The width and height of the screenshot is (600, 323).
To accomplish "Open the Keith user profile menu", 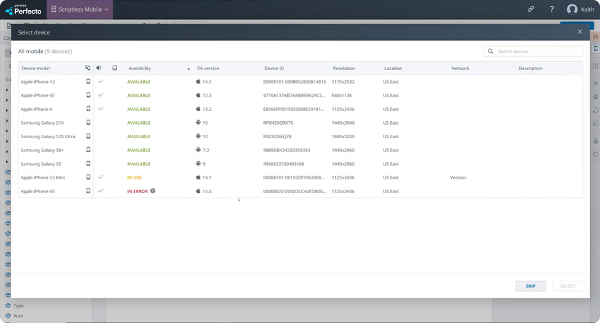I will click(x=580, y=9).
